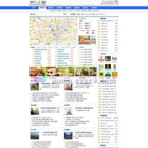This screenshot has height=148, width=148.
Task: Expand the second dropdown in hotel search form
Action: (87, 26)
